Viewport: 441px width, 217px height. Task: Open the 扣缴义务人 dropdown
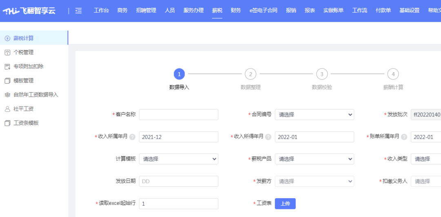pyautogui.click(x=426, y=181)
